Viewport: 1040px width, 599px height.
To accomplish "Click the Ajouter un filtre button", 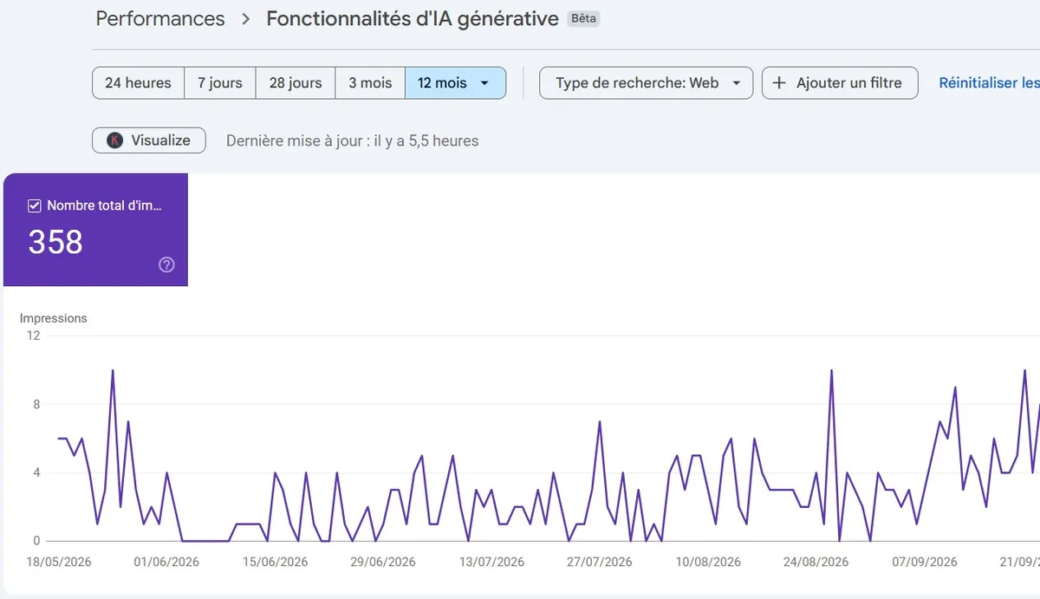I will 840,83.
